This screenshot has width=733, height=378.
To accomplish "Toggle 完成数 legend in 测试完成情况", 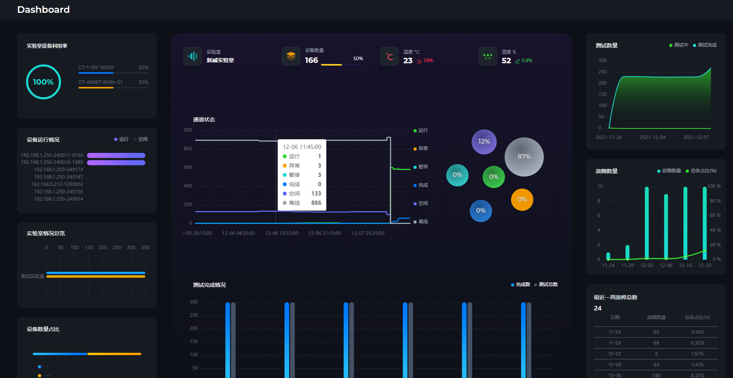I will [520, 284].
